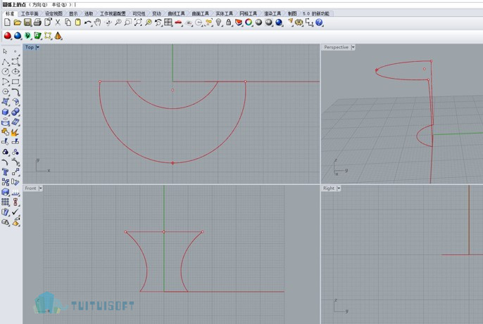Click the Explode starburst icon in sidebar
The width and height of the screenshot is (483, 324).
pyautogui.click(x=15, y=132)
